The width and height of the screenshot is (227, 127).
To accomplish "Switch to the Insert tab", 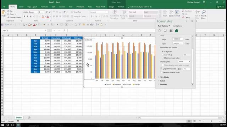I will click(x=21, y=7).
